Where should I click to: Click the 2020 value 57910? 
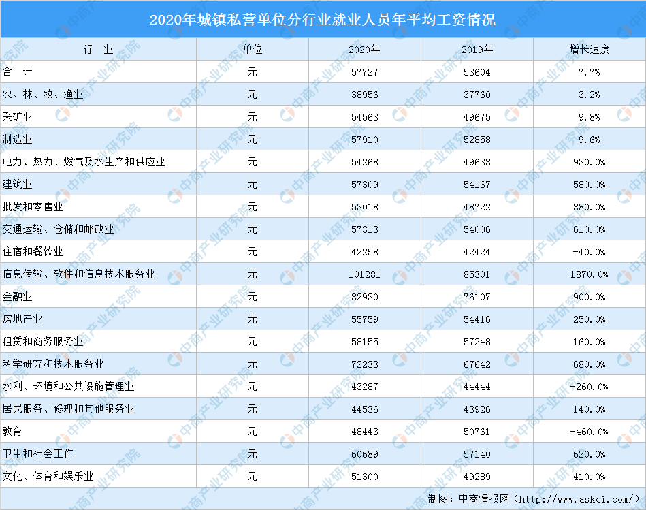pos(365,140)
